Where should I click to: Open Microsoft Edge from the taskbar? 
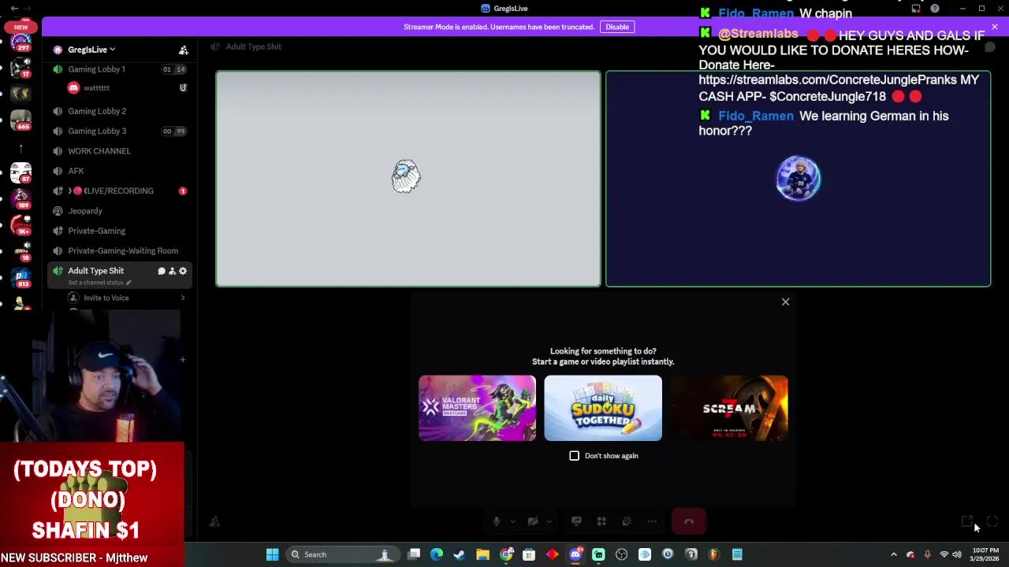pyautogui.click(x=437, y=554)
